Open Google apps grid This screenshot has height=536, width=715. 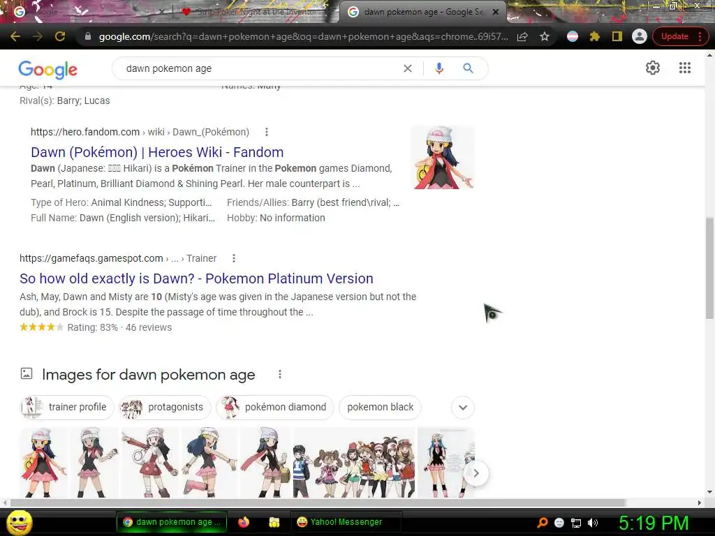[x=684, y=68]
